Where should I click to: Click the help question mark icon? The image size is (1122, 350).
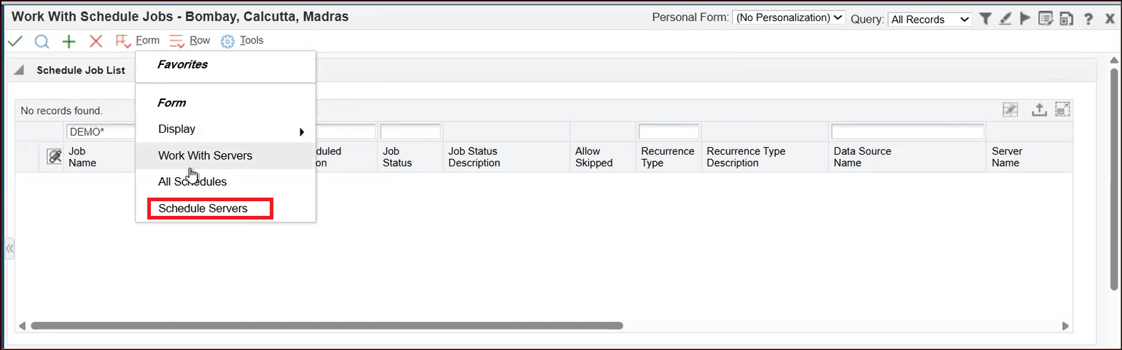[x=1088, y=19]
